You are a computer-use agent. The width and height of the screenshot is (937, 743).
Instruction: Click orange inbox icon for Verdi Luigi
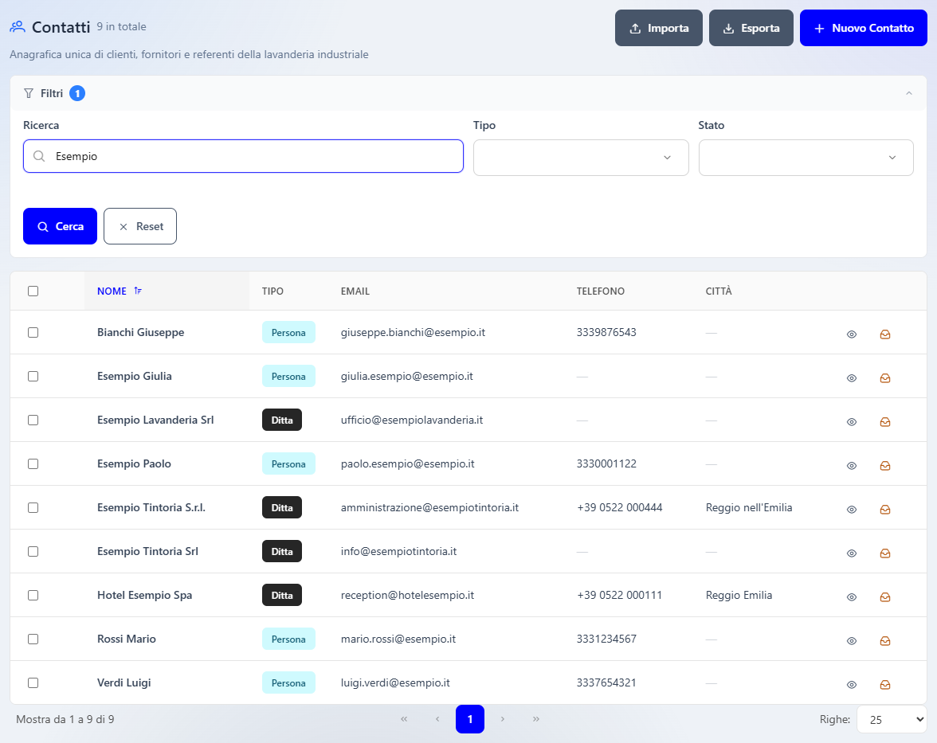pyautogui.click(x=885, y=685)
